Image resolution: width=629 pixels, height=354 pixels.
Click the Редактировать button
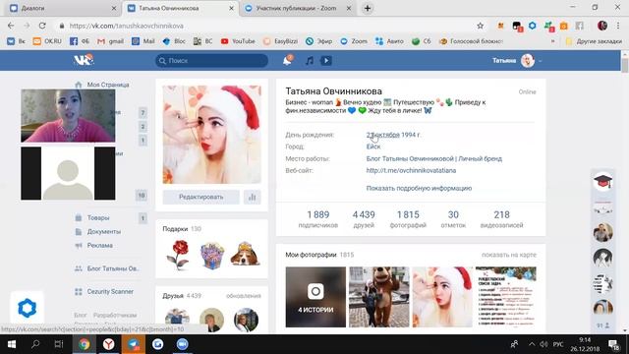point(200,197)
